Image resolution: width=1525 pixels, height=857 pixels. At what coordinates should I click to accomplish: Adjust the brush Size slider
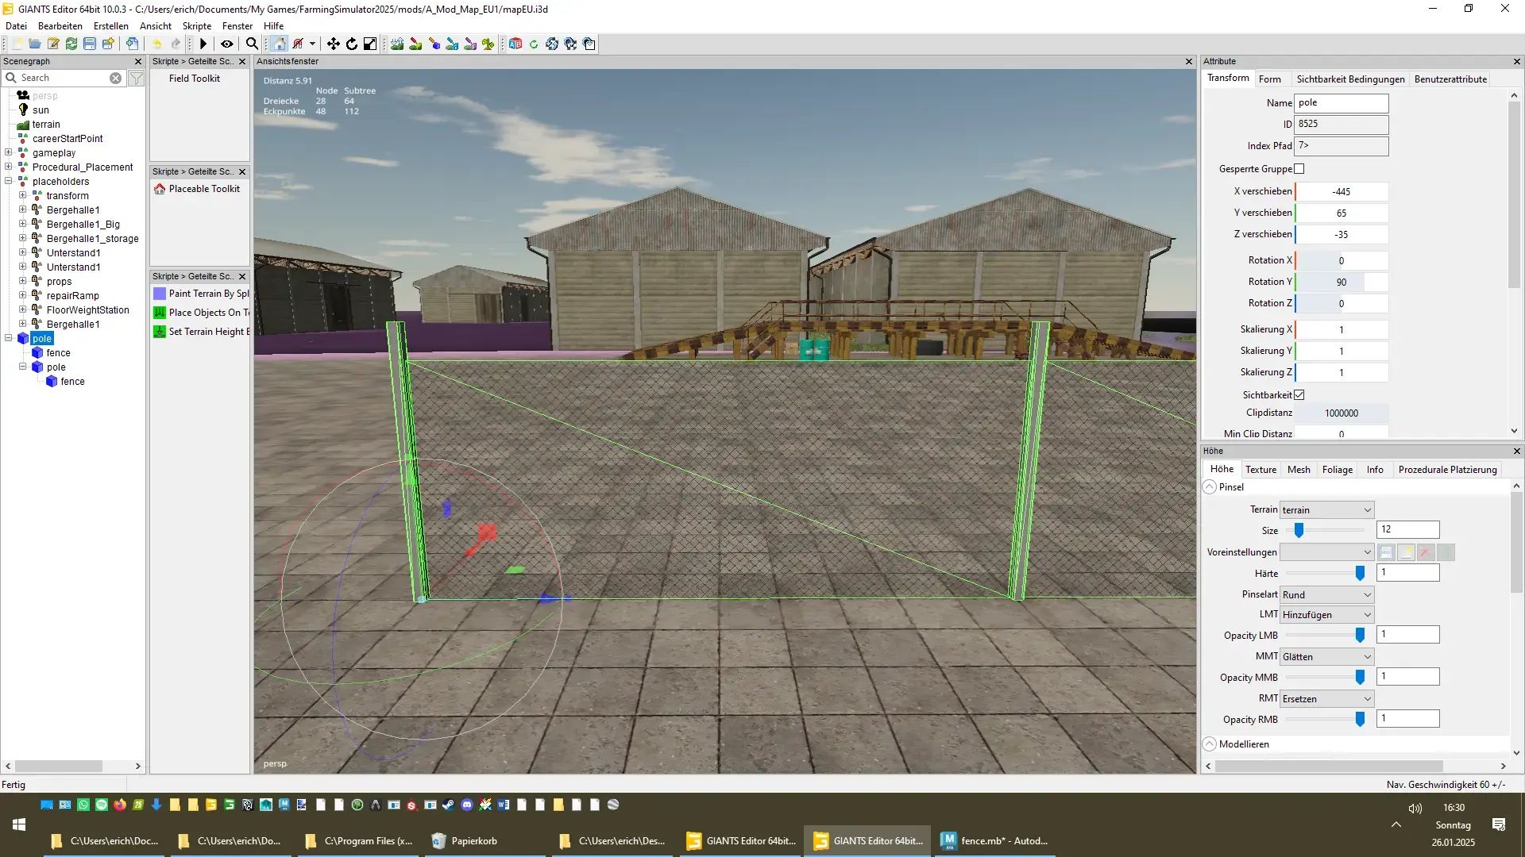(1299, 530)
